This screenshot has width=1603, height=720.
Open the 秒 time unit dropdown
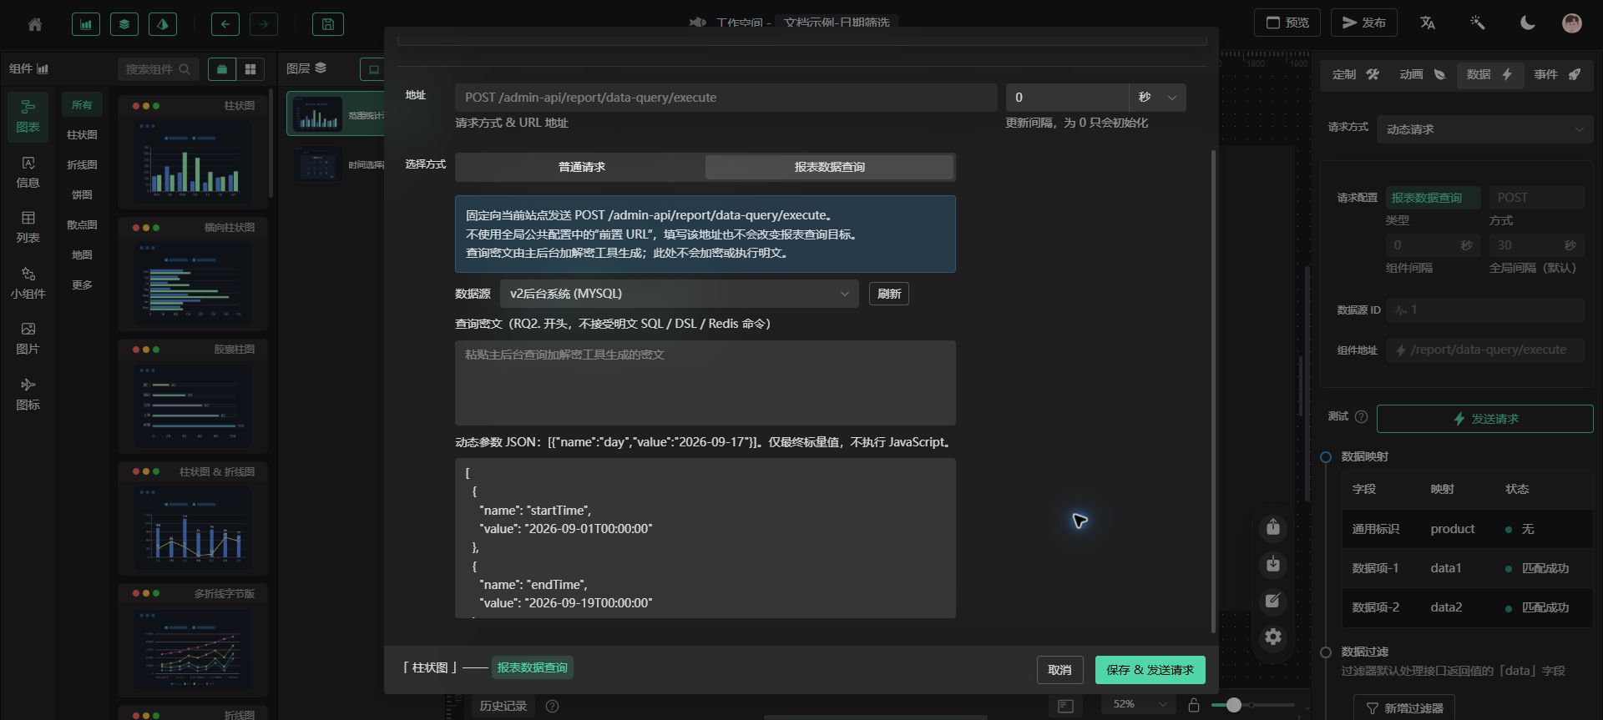tap(1157, 98)
